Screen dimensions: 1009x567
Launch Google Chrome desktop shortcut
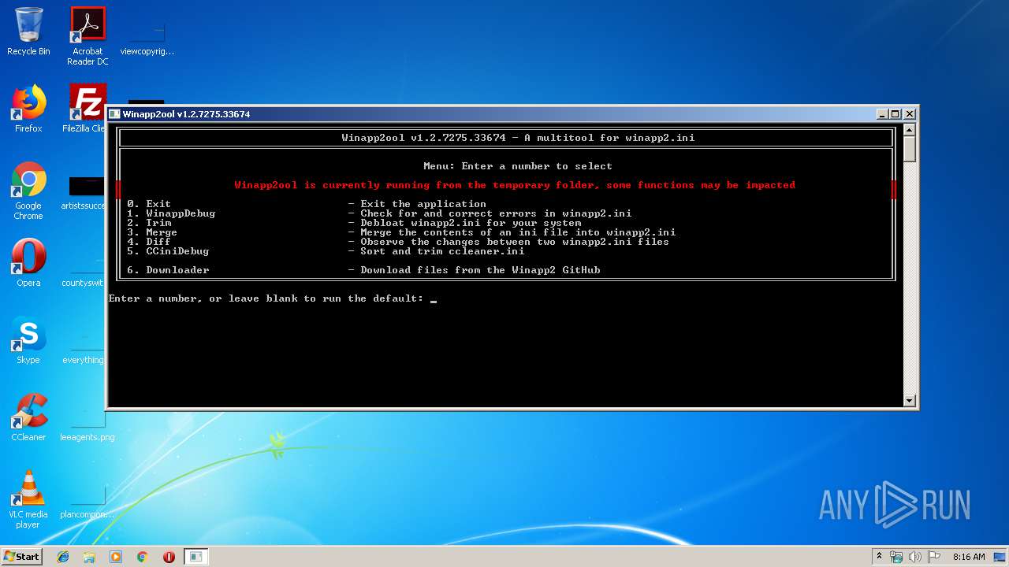(28, 191)
